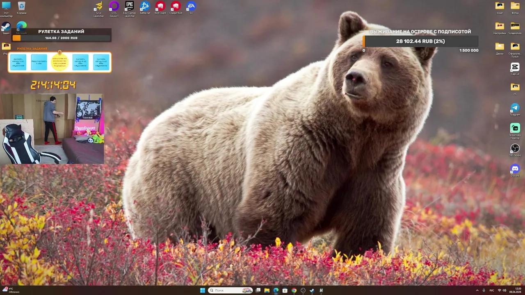Select the CapCut desktop shortcut
This screenshot has width=525, height=295.
(x=515, y=69)
